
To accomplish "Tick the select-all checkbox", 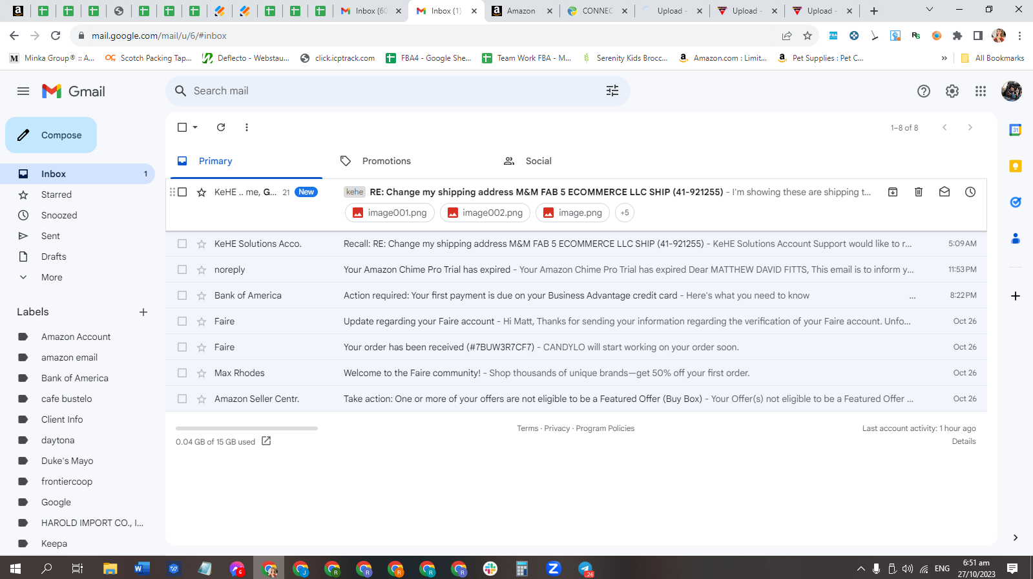I will point(182,127).
